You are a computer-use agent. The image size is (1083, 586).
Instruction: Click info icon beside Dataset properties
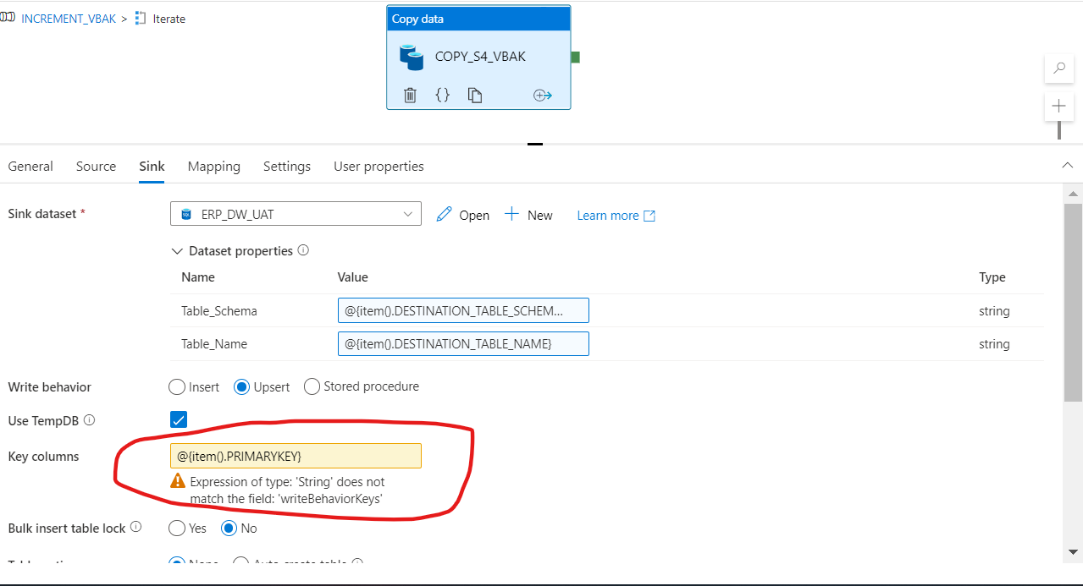point(303,250)
